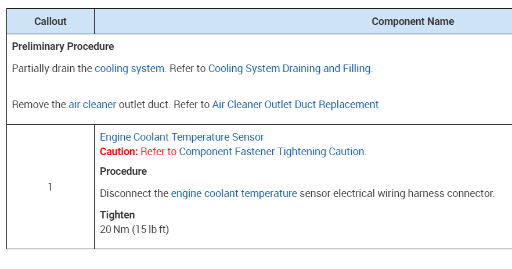Click the red "Caution:" label

pos(119,152)
